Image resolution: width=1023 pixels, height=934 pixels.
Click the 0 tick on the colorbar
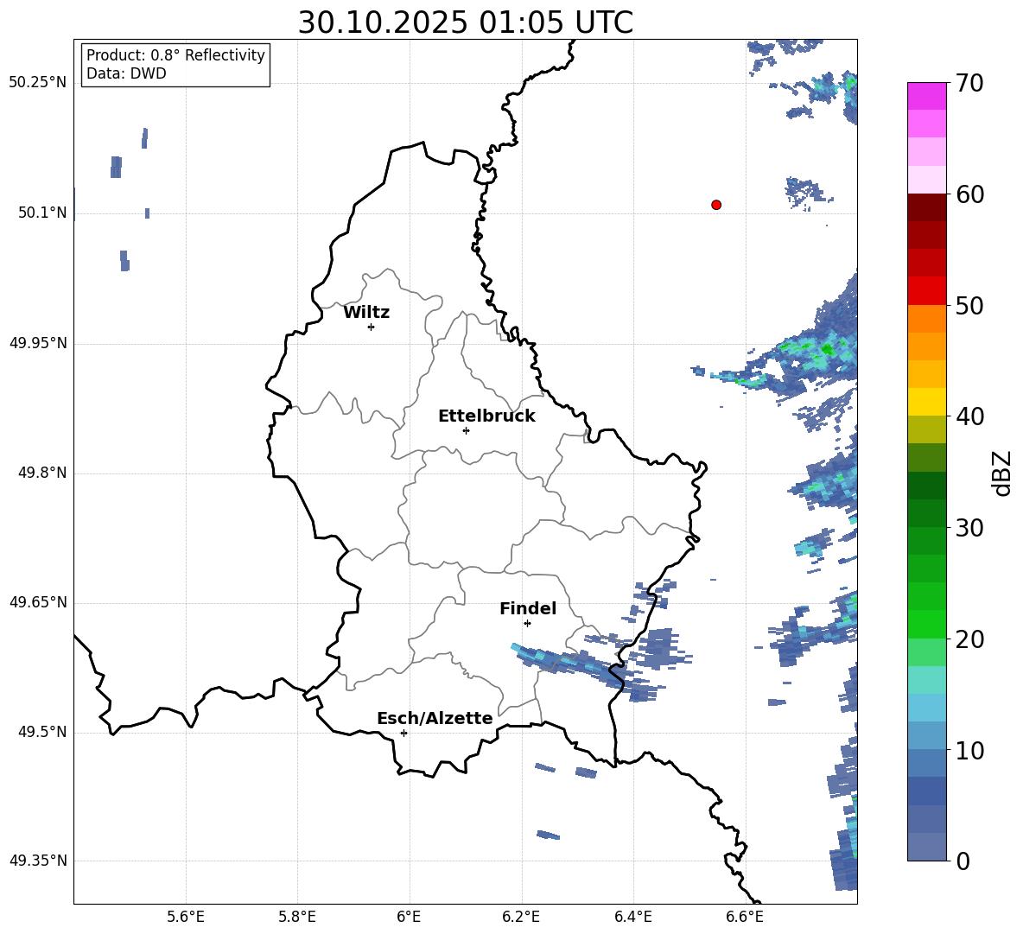point(963,861)
